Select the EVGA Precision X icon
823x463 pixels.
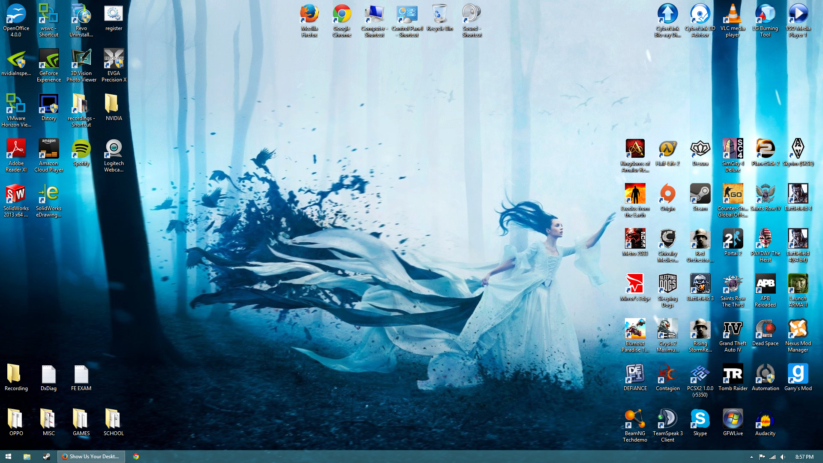(114, 65)
